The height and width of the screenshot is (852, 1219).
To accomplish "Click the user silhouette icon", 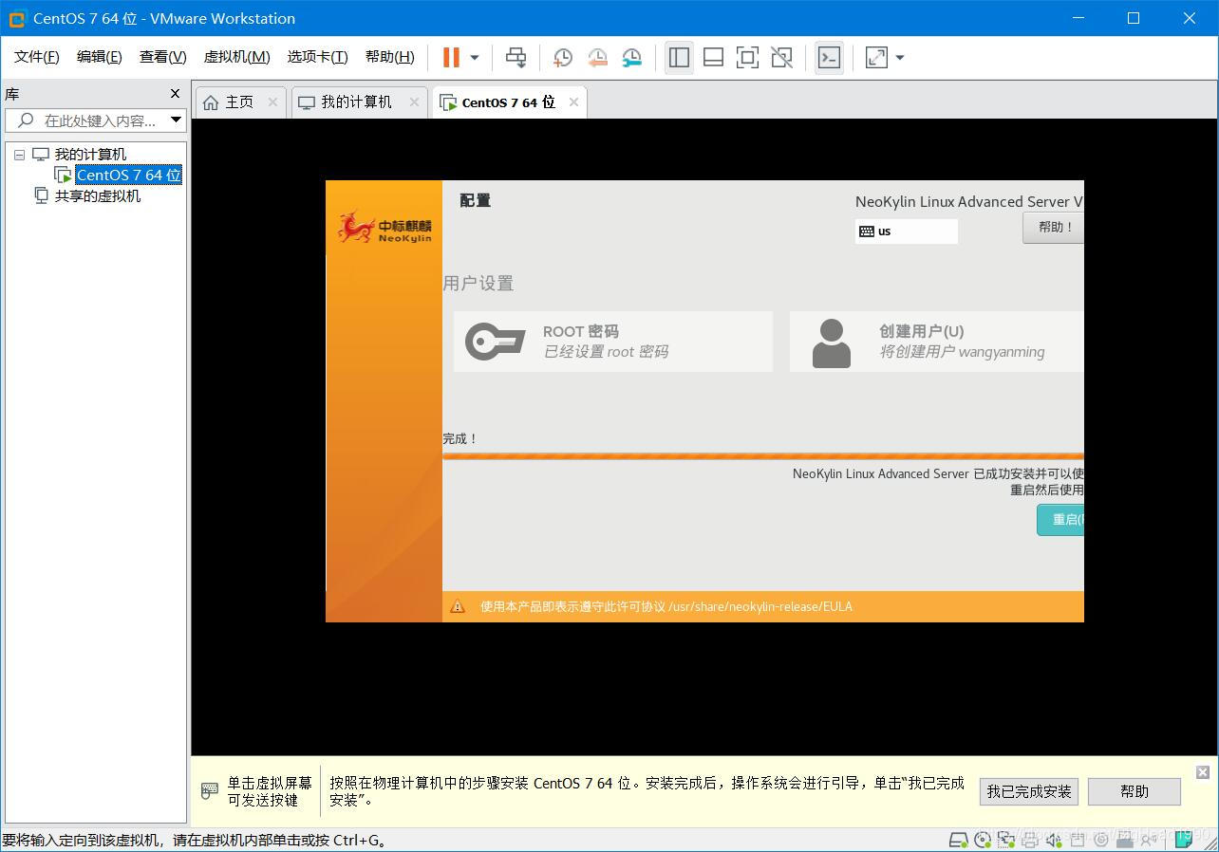I will (832, 343).
